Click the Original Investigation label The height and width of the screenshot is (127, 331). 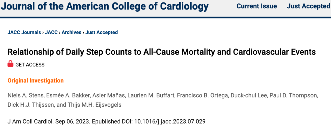click(36, 81)
